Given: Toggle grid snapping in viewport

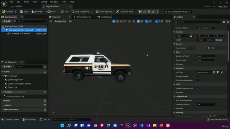Looking at the screenshot, I should pyautogui.click(x=138, y=21).
